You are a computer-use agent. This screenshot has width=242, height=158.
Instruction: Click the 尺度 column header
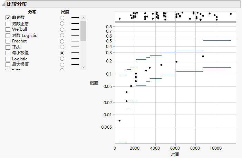tap(65, 12)
